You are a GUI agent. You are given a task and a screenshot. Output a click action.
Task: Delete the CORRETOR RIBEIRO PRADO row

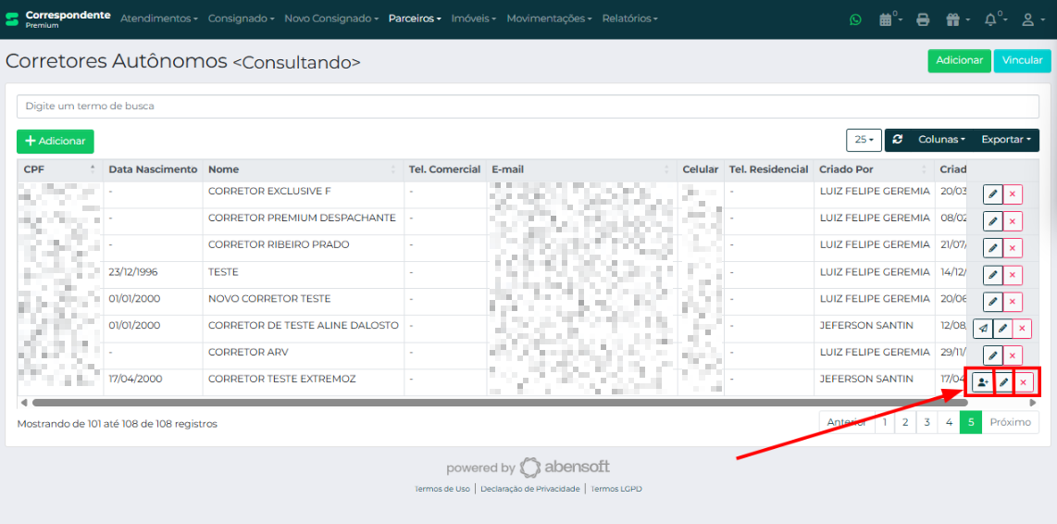click(1013, 248)
